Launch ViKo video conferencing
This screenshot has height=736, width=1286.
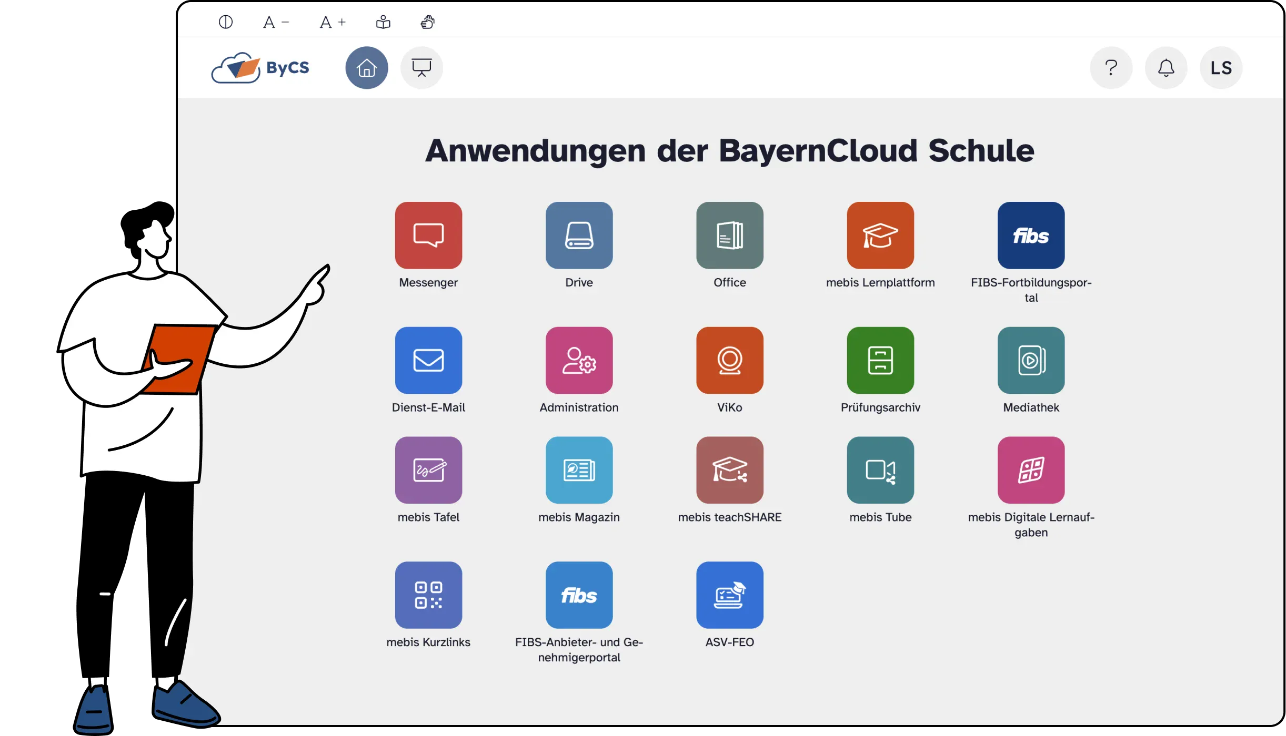point(729,360)
